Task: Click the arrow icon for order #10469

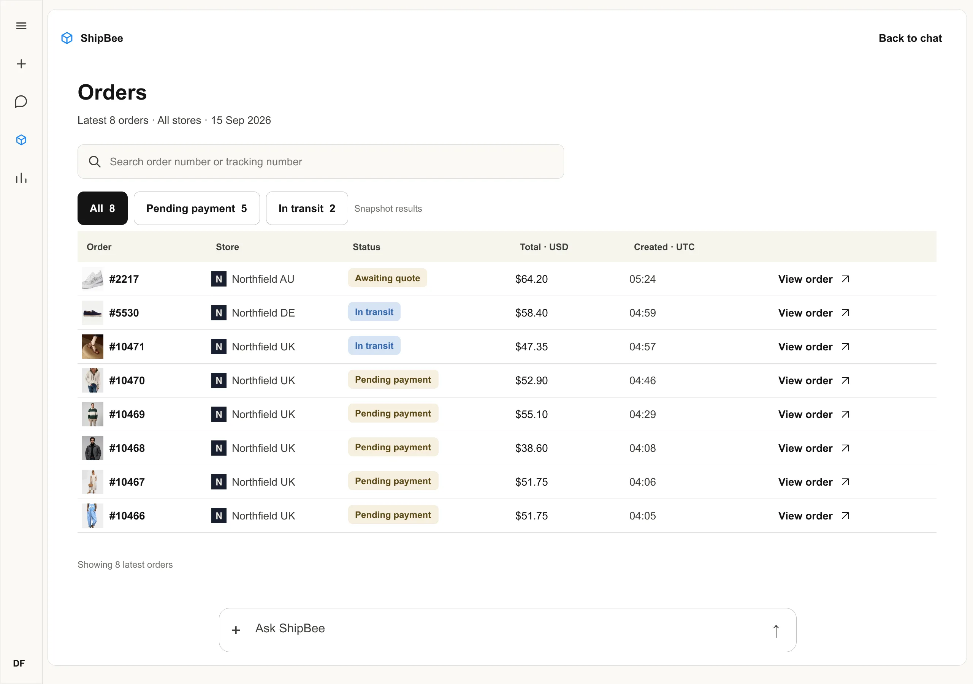Action: tap(845, 414)
